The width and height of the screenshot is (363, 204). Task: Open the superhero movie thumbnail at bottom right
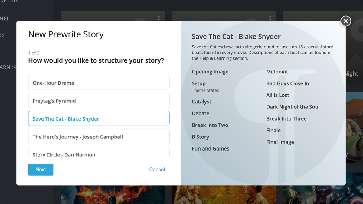(323, 195)
